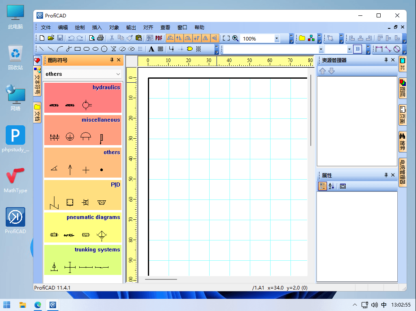
Task: Click the up arrow in 资源管理器 panel
Action: click(322, 71)
